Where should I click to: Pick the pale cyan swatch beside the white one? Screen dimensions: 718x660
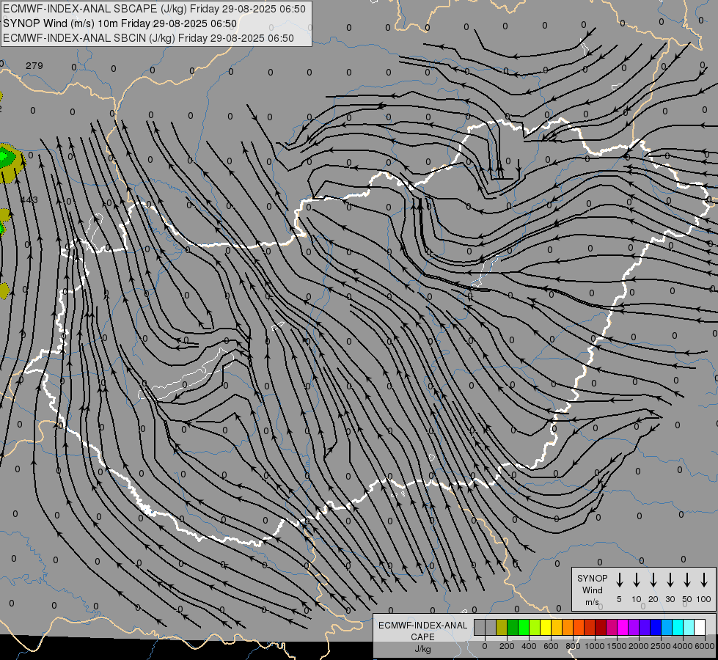point(688,627)
